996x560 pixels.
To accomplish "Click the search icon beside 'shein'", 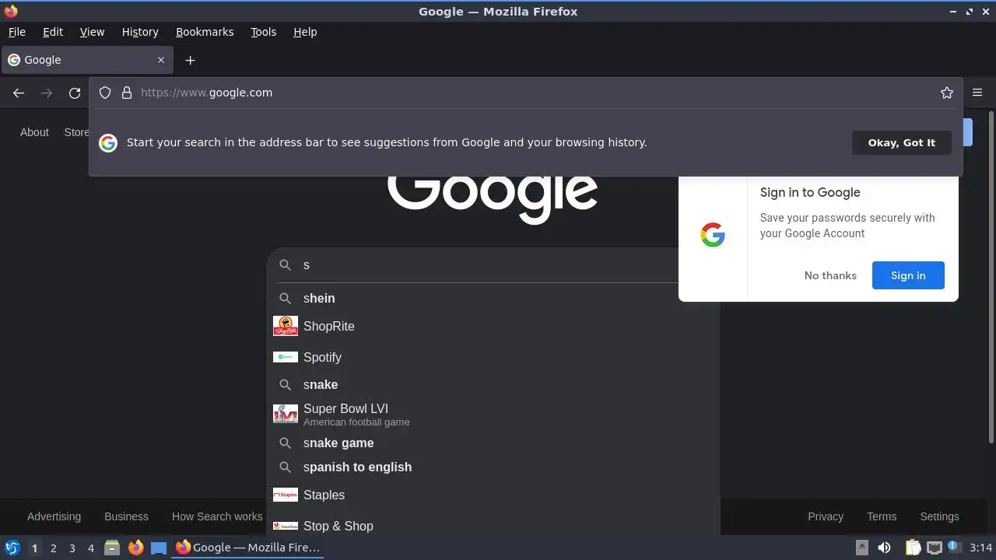I will pyautogui.click(x=286, y=298).
